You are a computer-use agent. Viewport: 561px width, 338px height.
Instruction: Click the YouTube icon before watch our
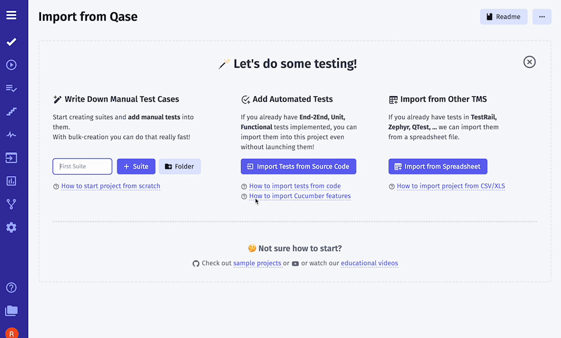(295, 264)
